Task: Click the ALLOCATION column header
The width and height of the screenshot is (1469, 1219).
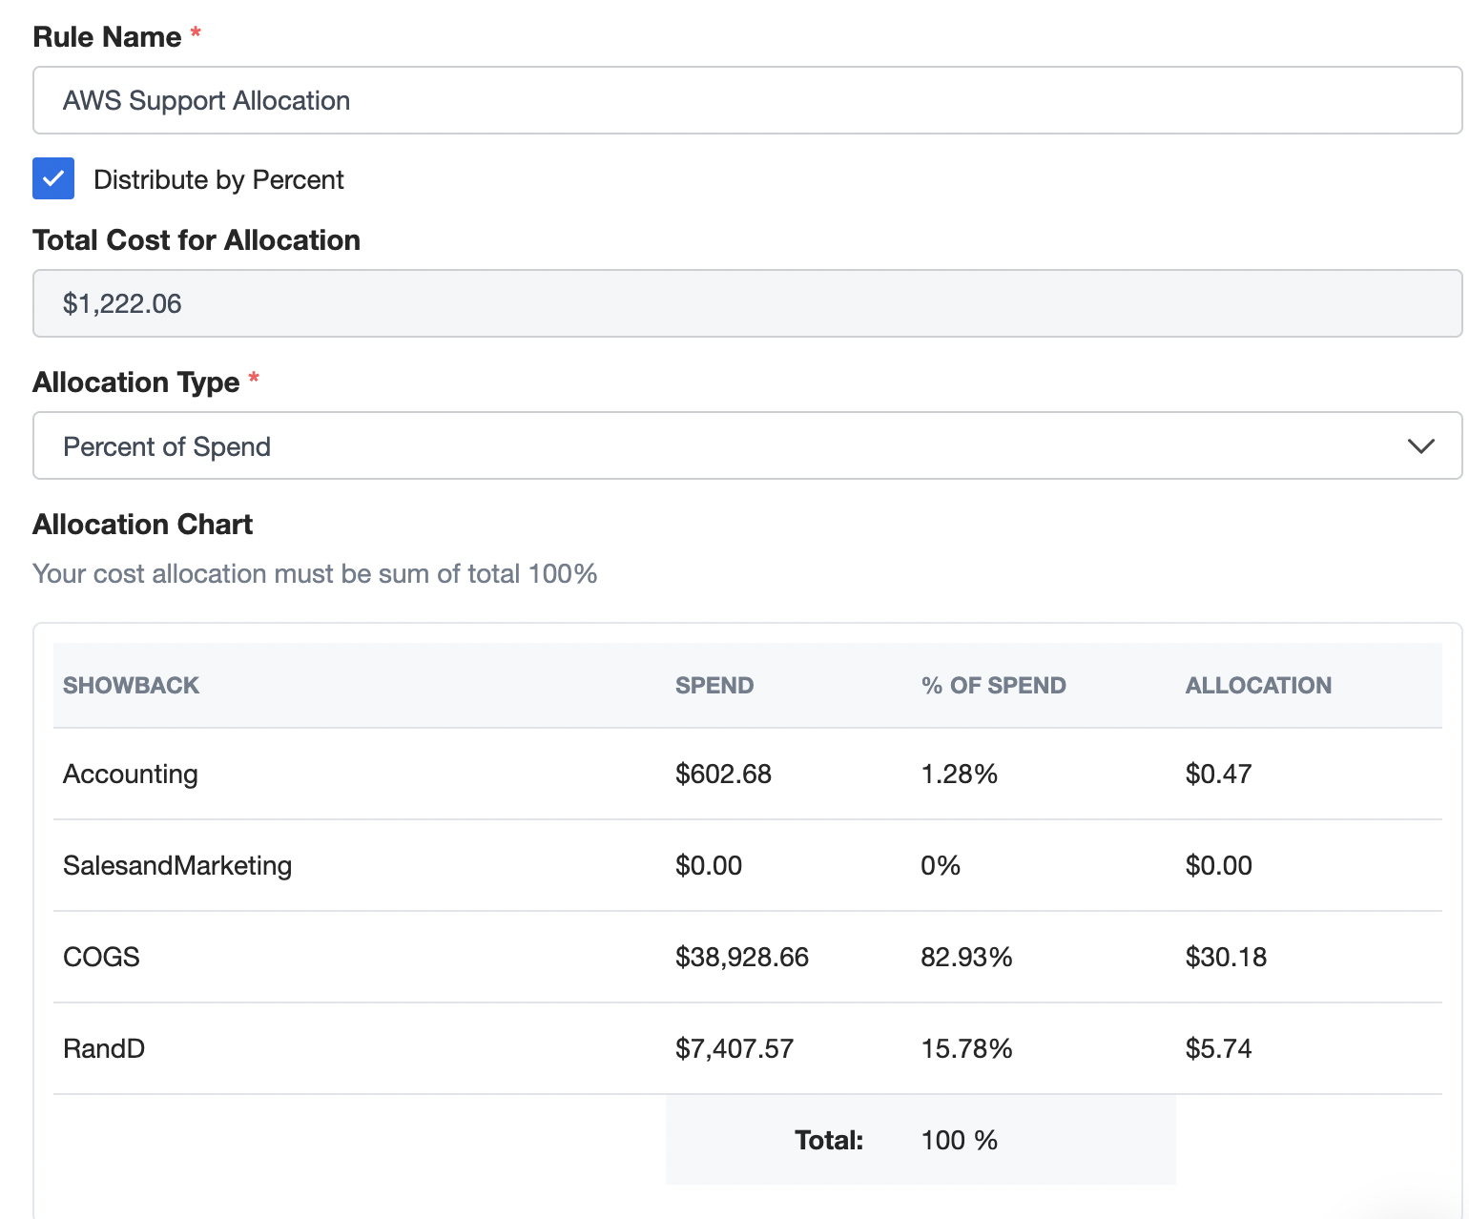Action: point(1257,684)
